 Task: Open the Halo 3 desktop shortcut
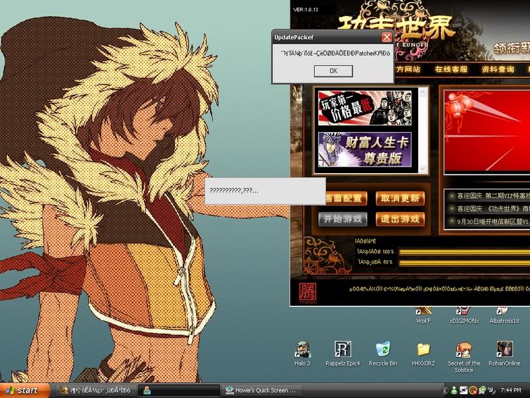point(302,350)
